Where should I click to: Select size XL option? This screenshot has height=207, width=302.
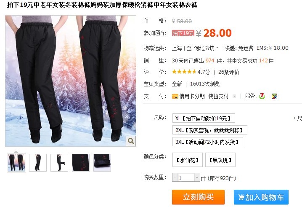point(204,118)
